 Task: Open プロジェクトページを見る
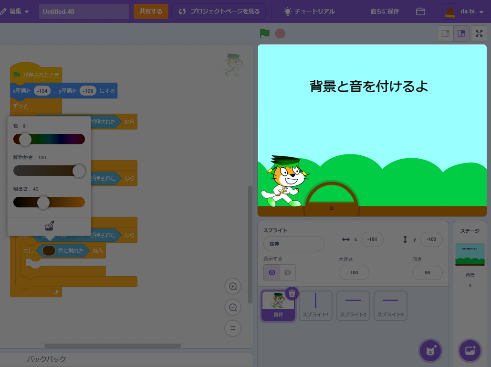pos(219,11)
